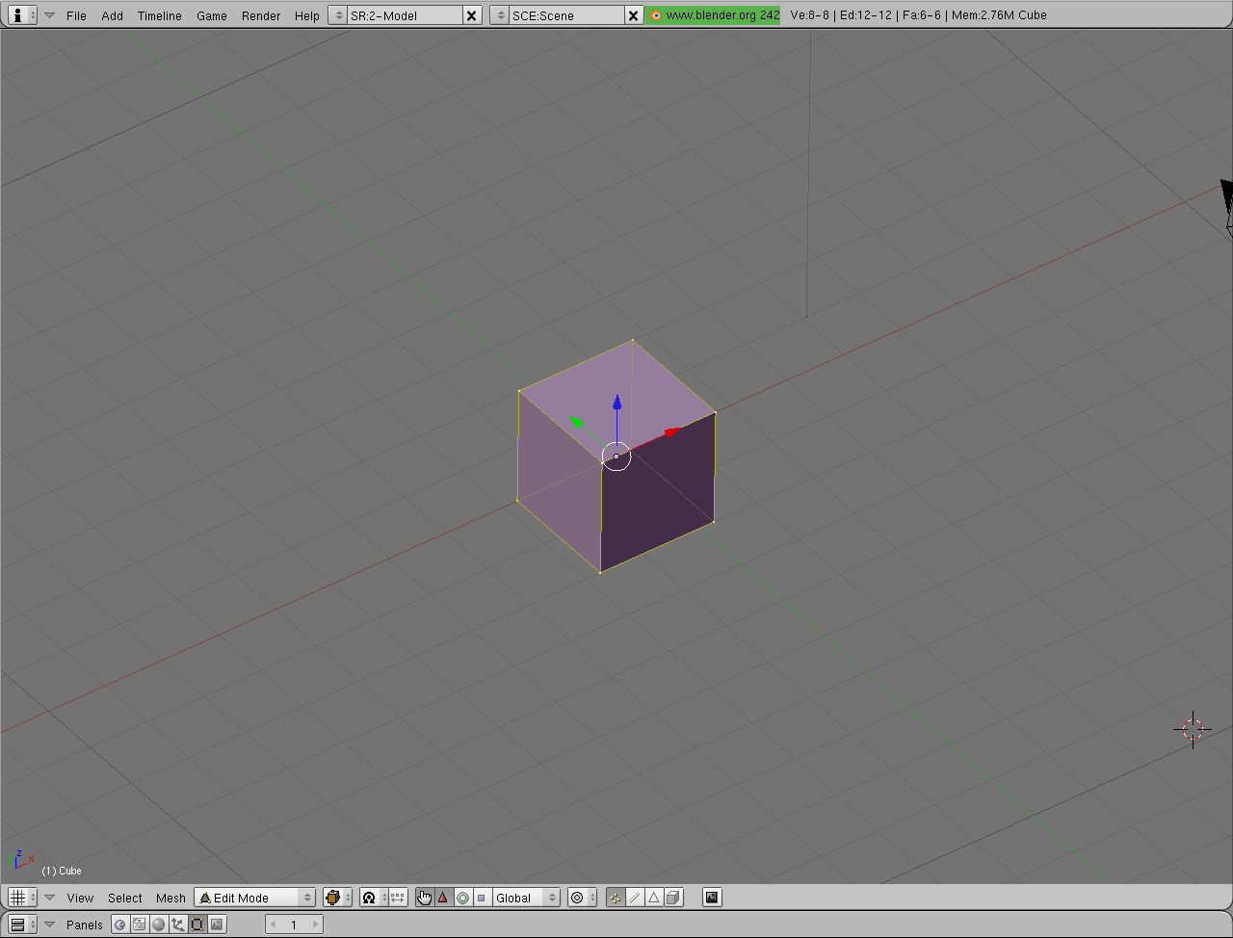This screenshot has height=938, width=1233.
Task: Click the frame number field
Action: coord(294,925)
